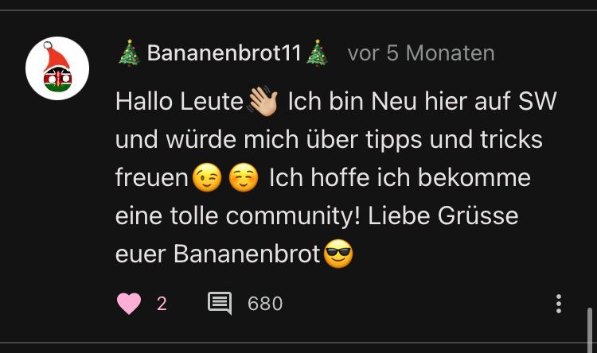Click the scrollbar handle on the right edge
This screenshot has height=353, width=597.
[590, 330]
